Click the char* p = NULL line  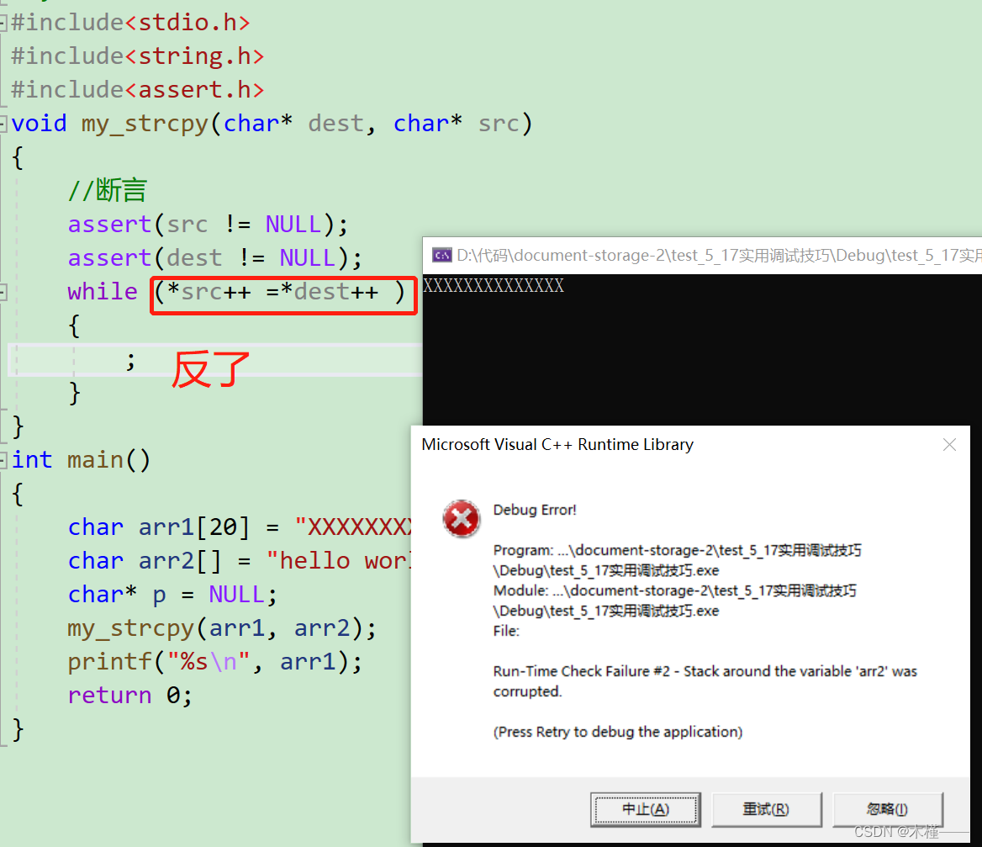coord(172,596)
